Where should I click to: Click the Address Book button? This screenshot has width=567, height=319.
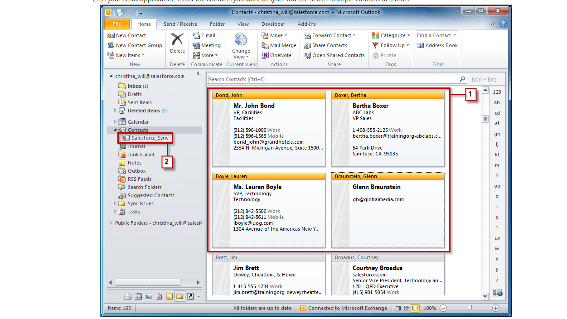coord(437,45)
